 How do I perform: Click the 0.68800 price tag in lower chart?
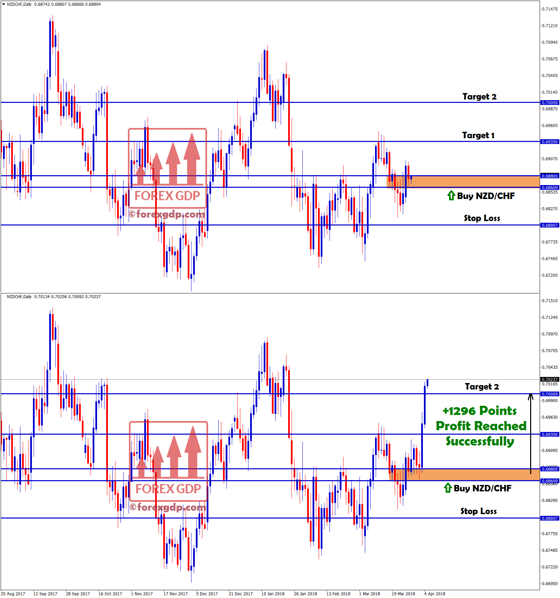[549, 469]
